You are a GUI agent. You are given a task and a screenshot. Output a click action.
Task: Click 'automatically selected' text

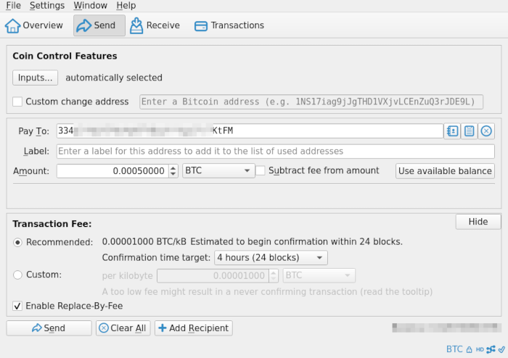(x=114, y=78)
